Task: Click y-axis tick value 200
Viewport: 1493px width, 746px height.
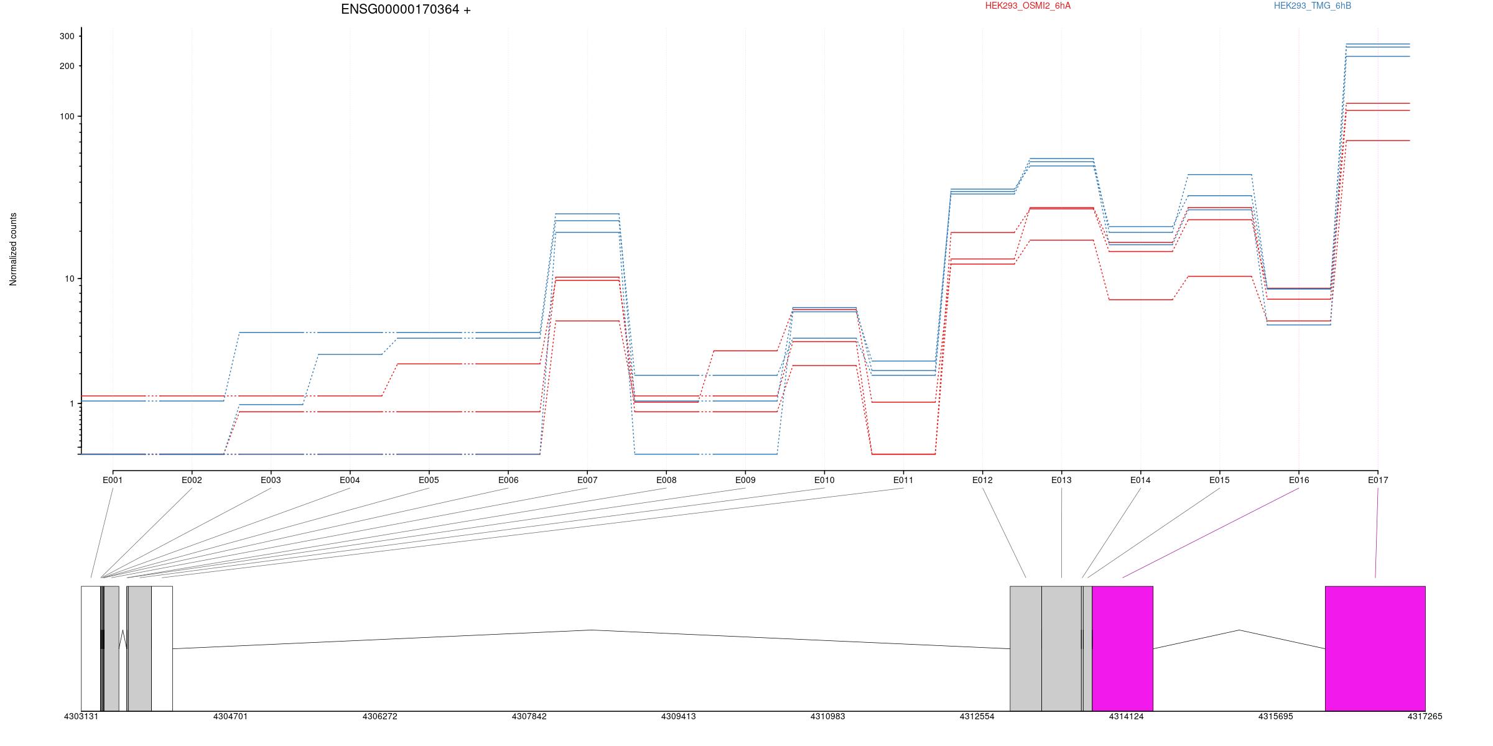Action: [x=67, y=66]
